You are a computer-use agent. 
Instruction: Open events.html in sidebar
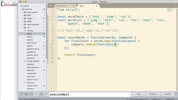point(31,73)
